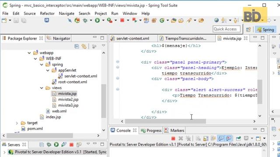Select web.xml in the tree
Viewport: 280px width, 157px height.
[x=56, y=111]
